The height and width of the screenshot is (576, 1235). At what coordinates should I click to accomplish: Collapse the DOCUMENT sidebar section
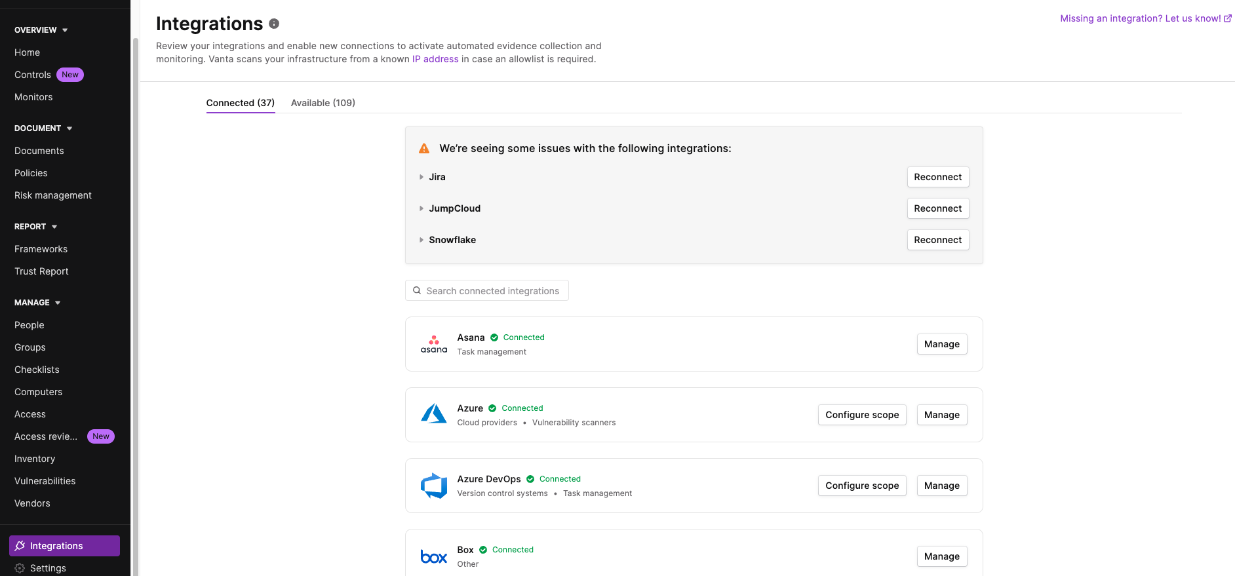43,128
